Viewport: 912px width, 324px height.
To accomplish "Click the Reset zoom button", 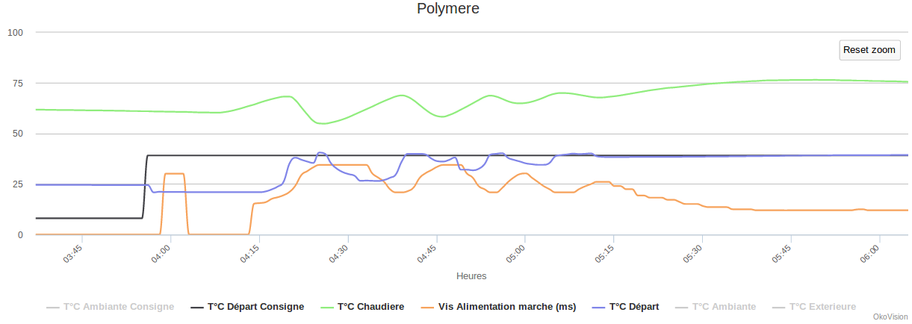I will 869,50.
